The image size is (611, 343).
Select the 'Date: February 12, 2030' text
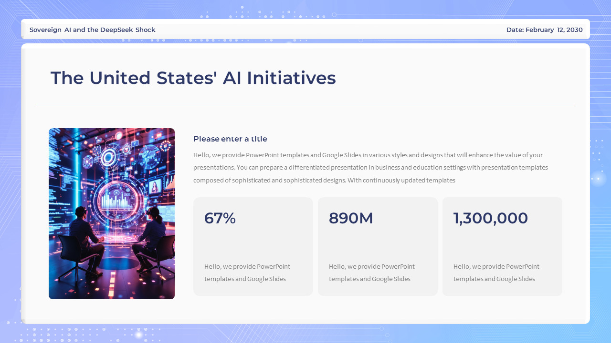tap(544, 30)
